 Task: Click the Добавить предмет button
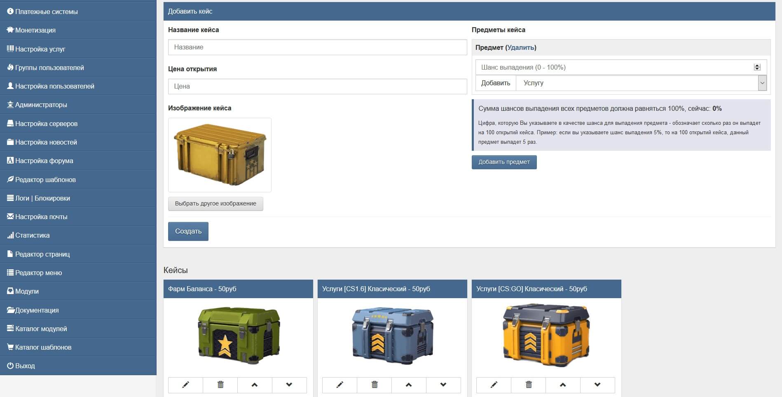(x=504, y=162)
